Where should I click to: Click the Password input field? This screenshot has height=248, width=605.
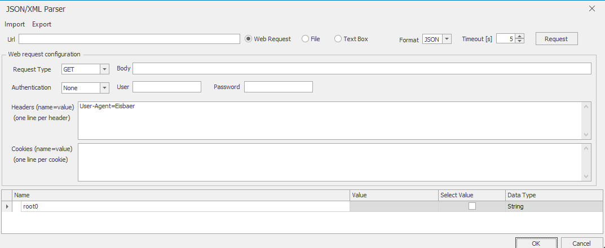tap(278, 87)
